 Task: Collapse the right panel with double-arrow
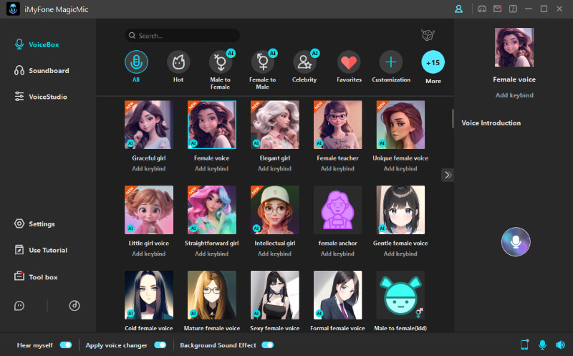pos(448,175)
